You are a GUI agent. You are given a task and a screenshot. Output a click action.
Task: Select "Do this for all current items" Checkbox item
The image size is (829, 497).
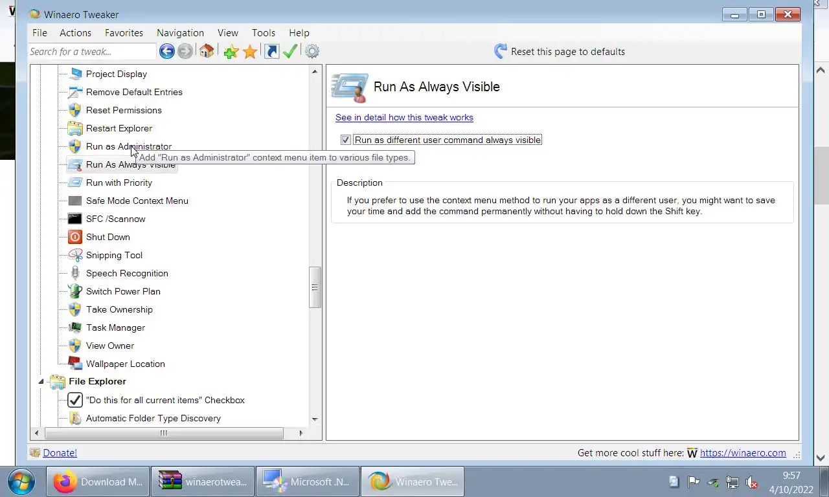click(165, 400)
